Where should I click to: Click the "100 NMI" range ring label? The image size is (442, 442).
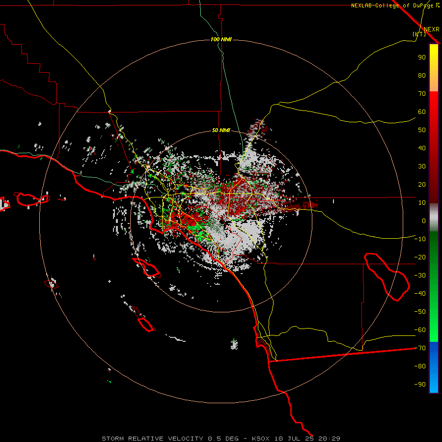(x=221, y=39)
